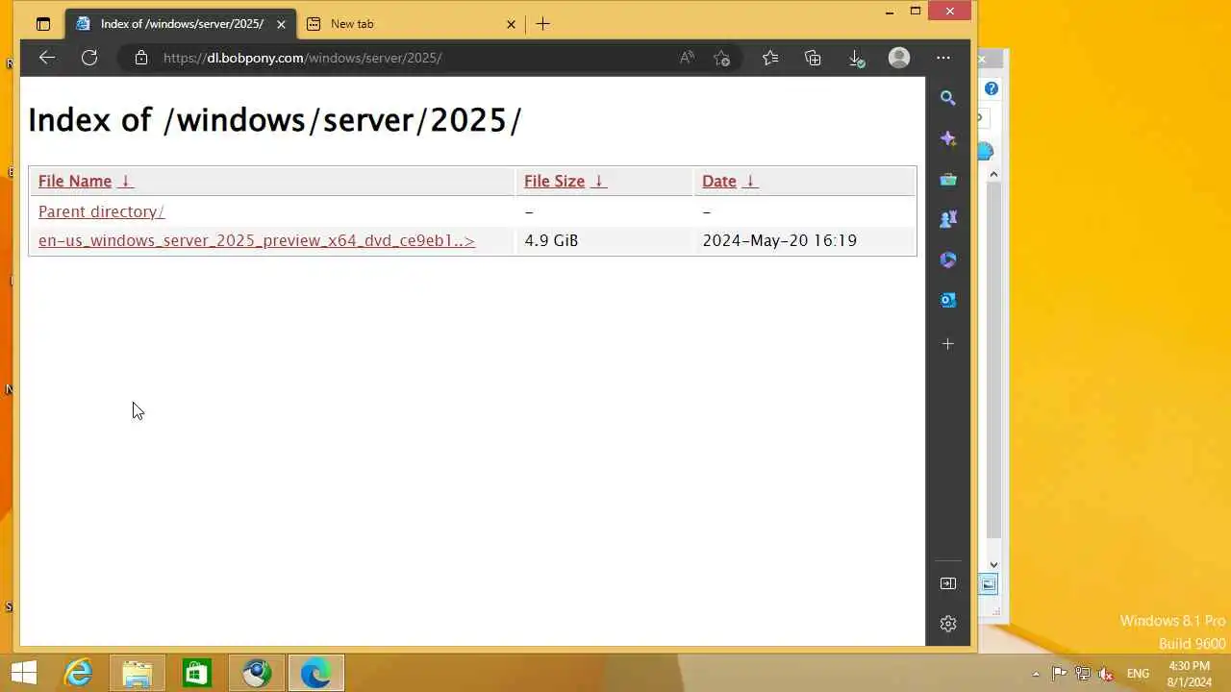Image resolution: width=1231 pixels, height=692 pixels.
Task: Open a new tab with plus button
Action: (x=543, y=24)
